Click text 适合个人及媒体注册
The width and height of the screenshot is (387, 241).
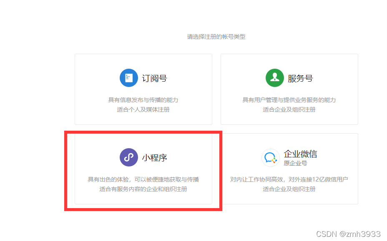143,109
